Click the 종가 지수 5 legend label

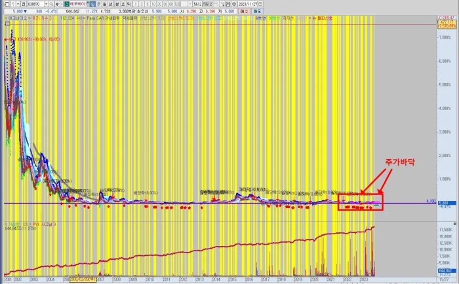tap(42, 18)
